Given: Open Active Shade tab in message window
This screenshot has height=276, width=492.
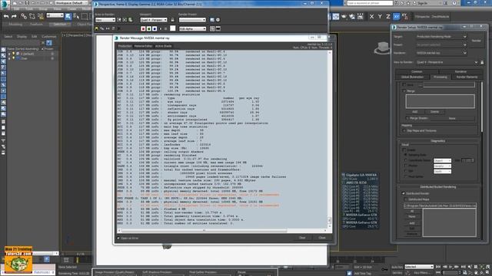Looking at the screenshot, I should (163, 46).
